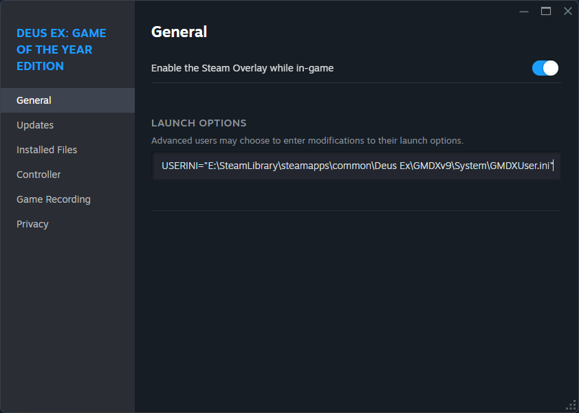Maximize the properties window
The height and width of the screenshot is (413, 579).
(546, 11)
